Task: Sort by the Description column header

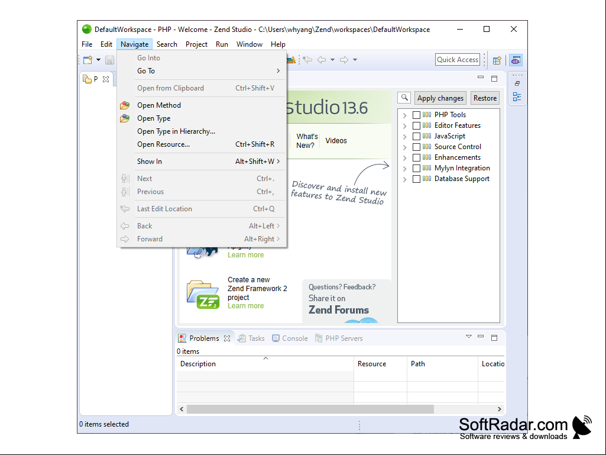Action: point(265,364)
